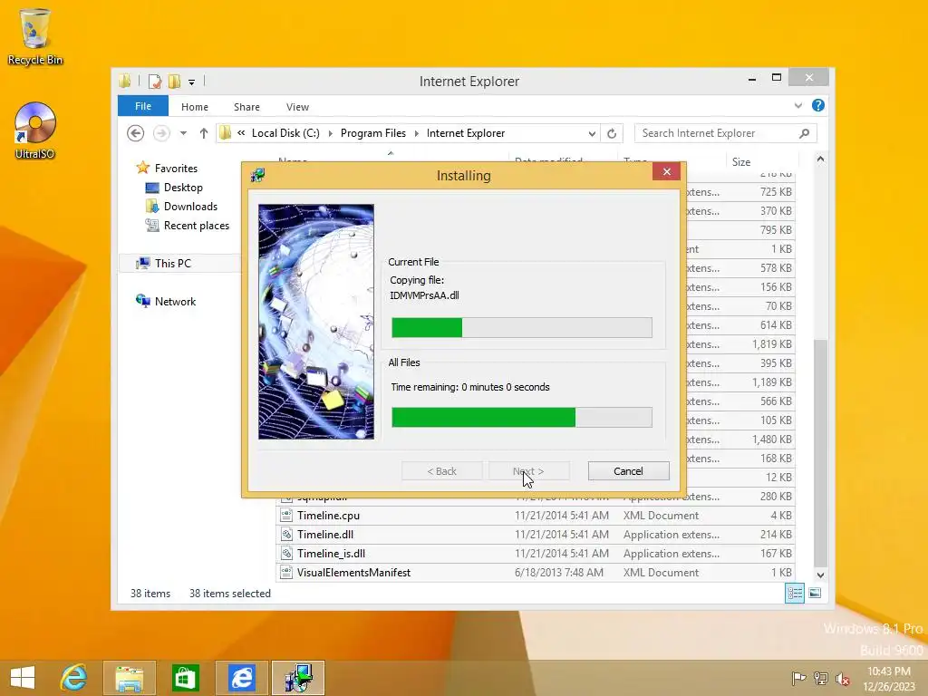Image resolution: width=928 pixels, height=696 pixels.
Task: Click the Size column header
Action: 761,161
